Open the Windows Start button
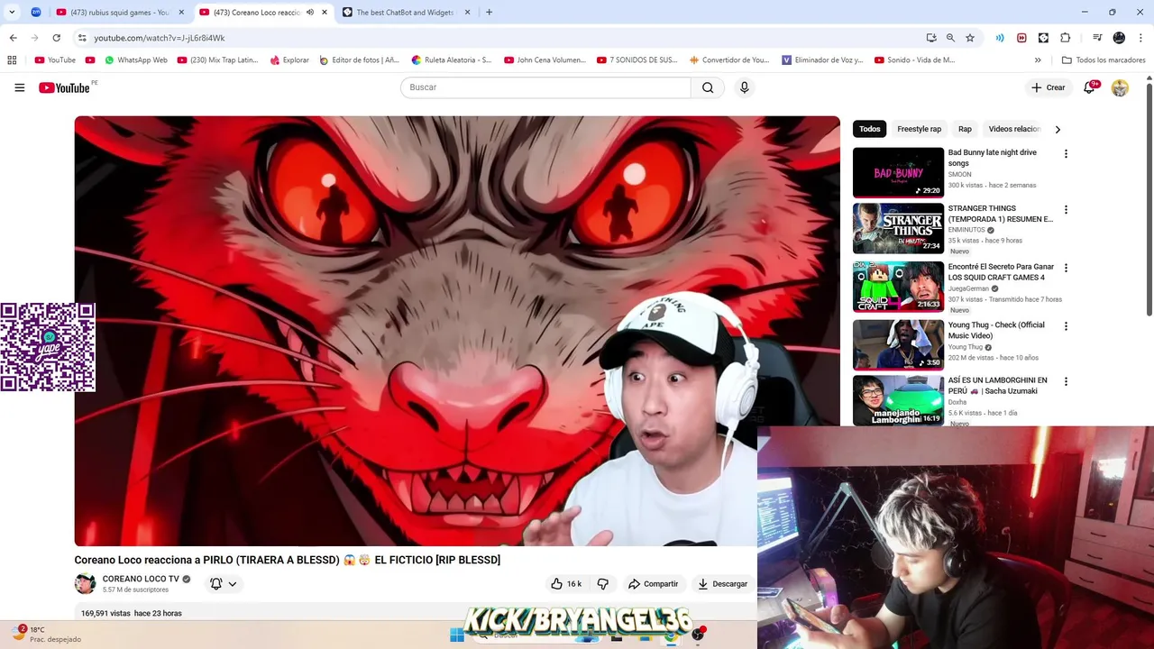This screenshot has height=649, width=1154. point(457,635)
